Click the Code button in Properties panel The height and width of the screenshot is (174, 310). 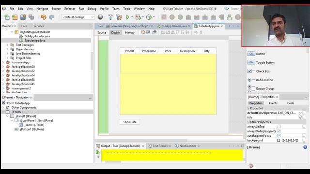[291, 103]
